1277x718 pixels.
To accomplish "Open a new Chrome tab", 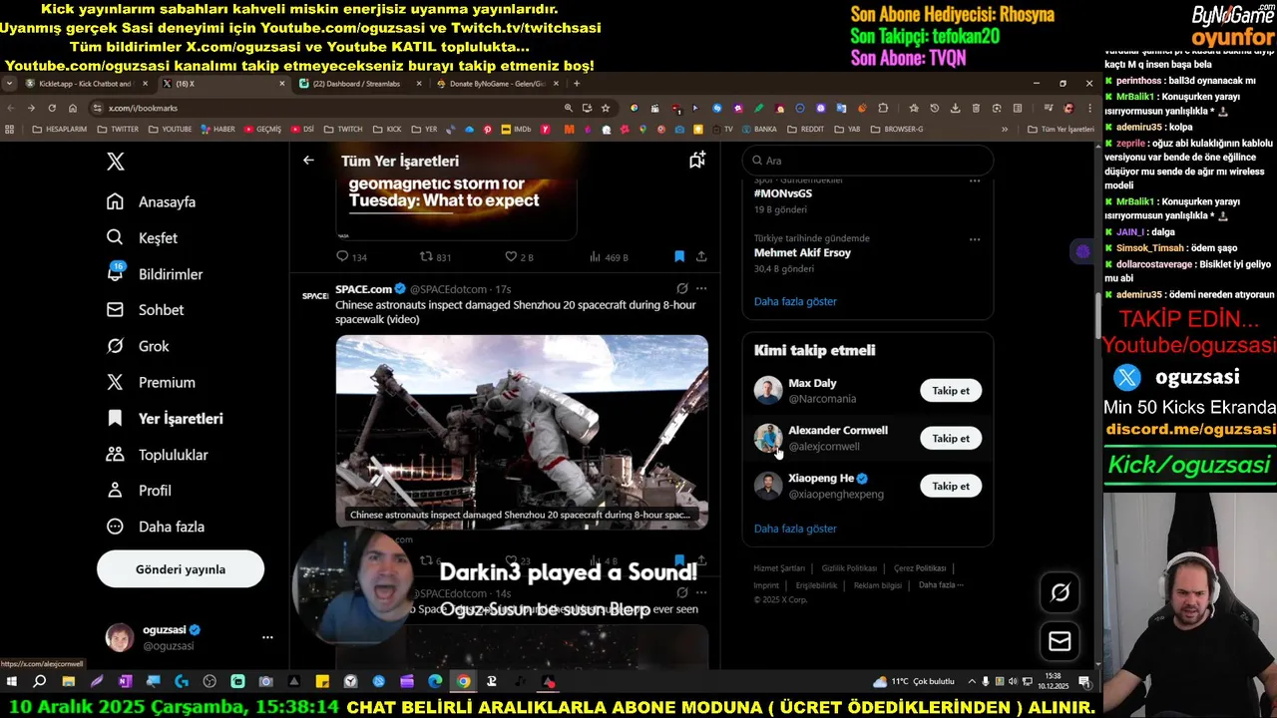I will [x=577, y=84].
